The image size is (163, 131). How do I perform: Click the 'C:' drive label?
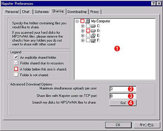pyautogui.click(x=98, y=26)
